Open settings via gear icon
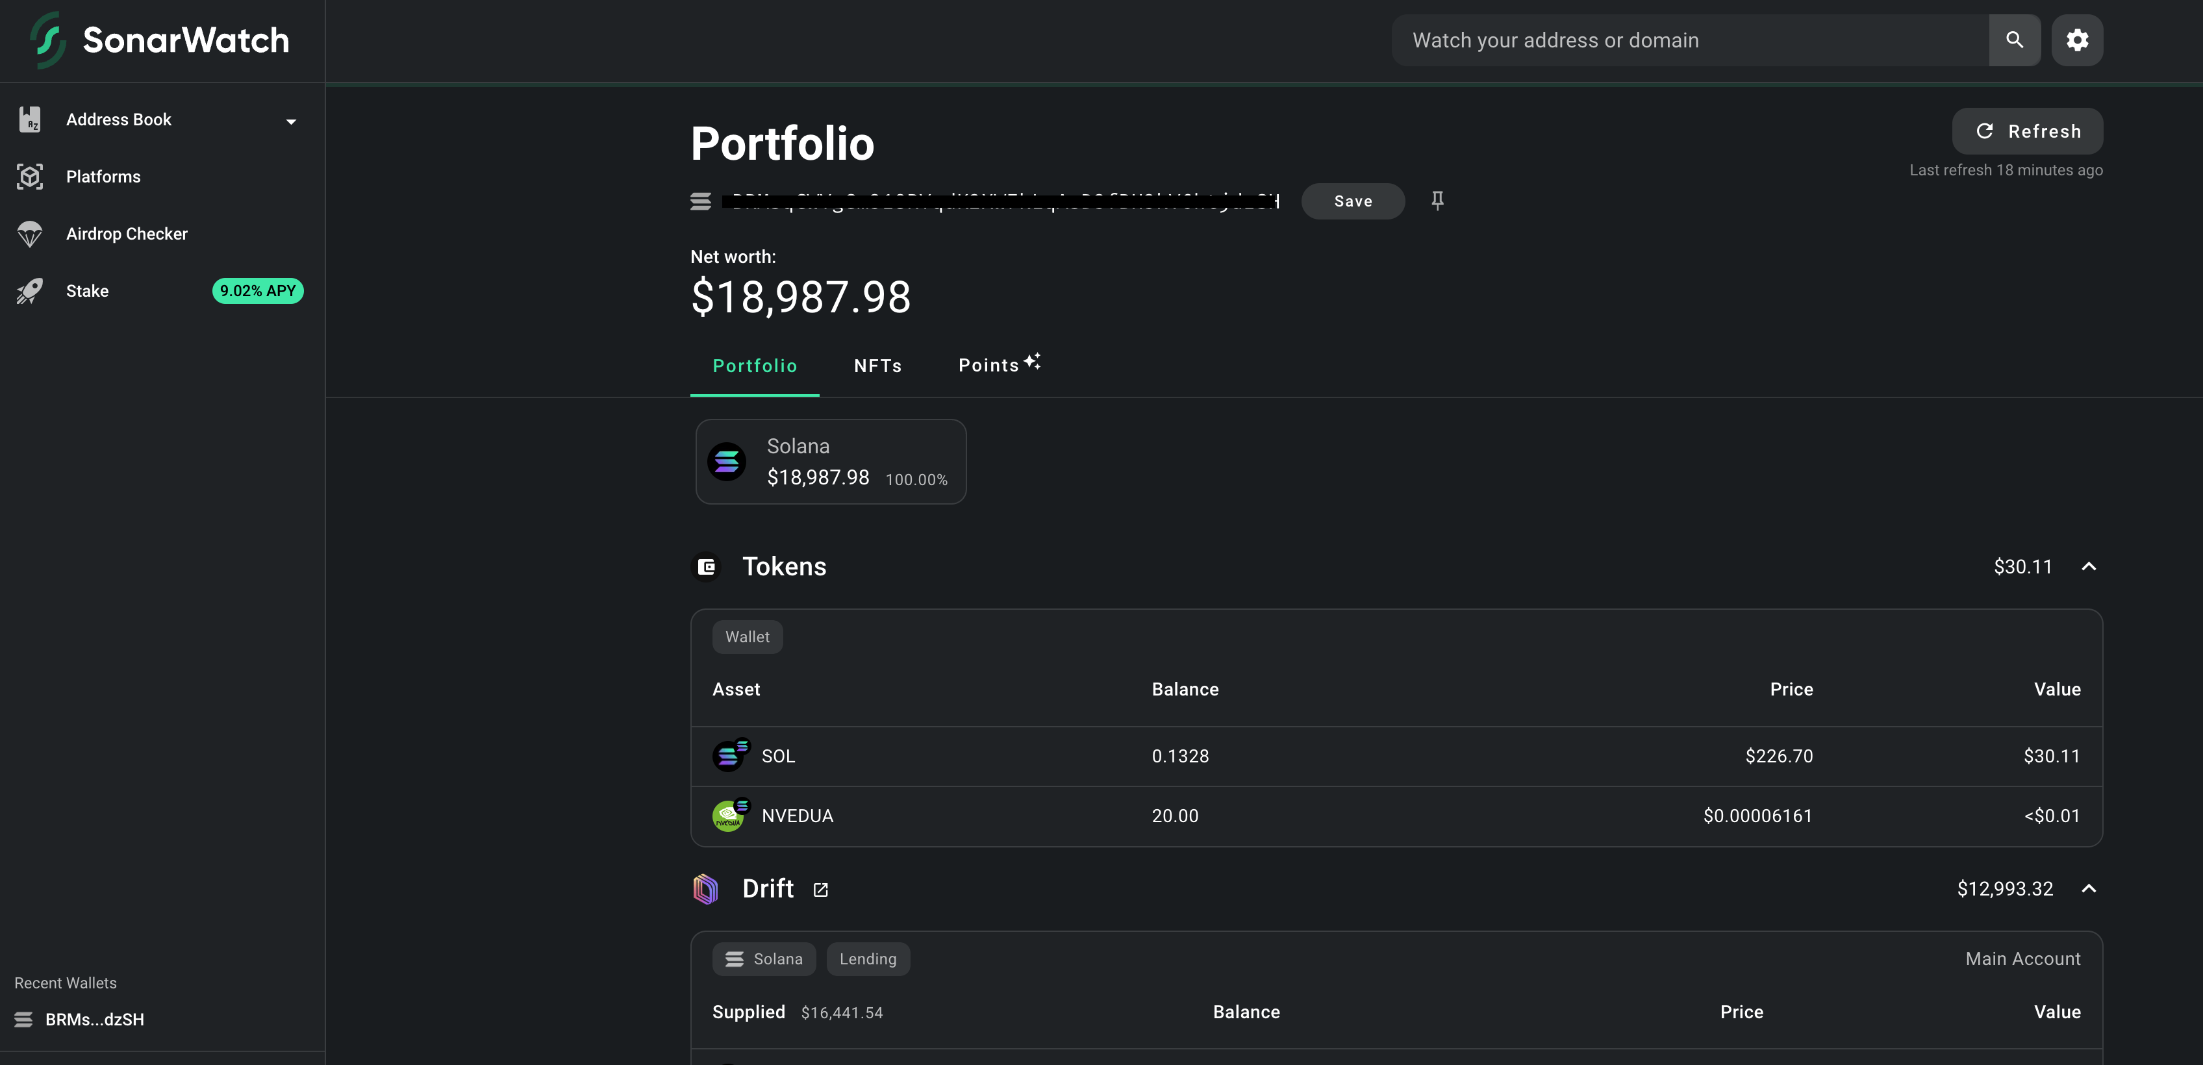Screen dimensions: 2203x1065 click(x=2076, y=40)
